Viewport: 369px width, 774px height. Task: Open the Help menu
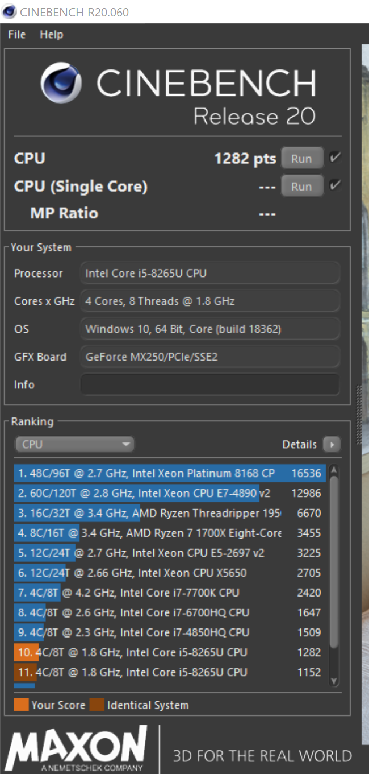pyautogui.click(x=51, y=35)
